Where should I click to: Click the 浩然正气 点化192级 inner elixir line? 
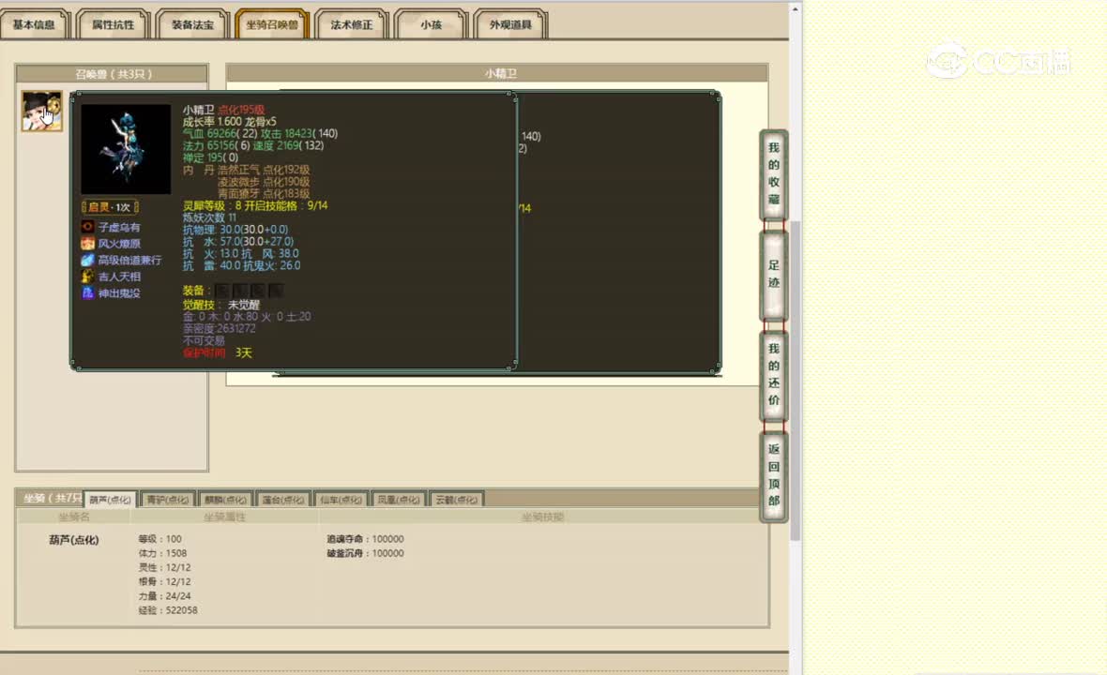pos(264,170)
